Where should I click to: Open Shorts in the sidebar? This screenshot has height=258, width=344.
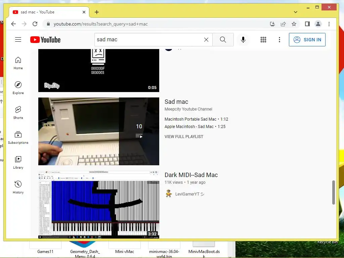[x=18, y=113]
